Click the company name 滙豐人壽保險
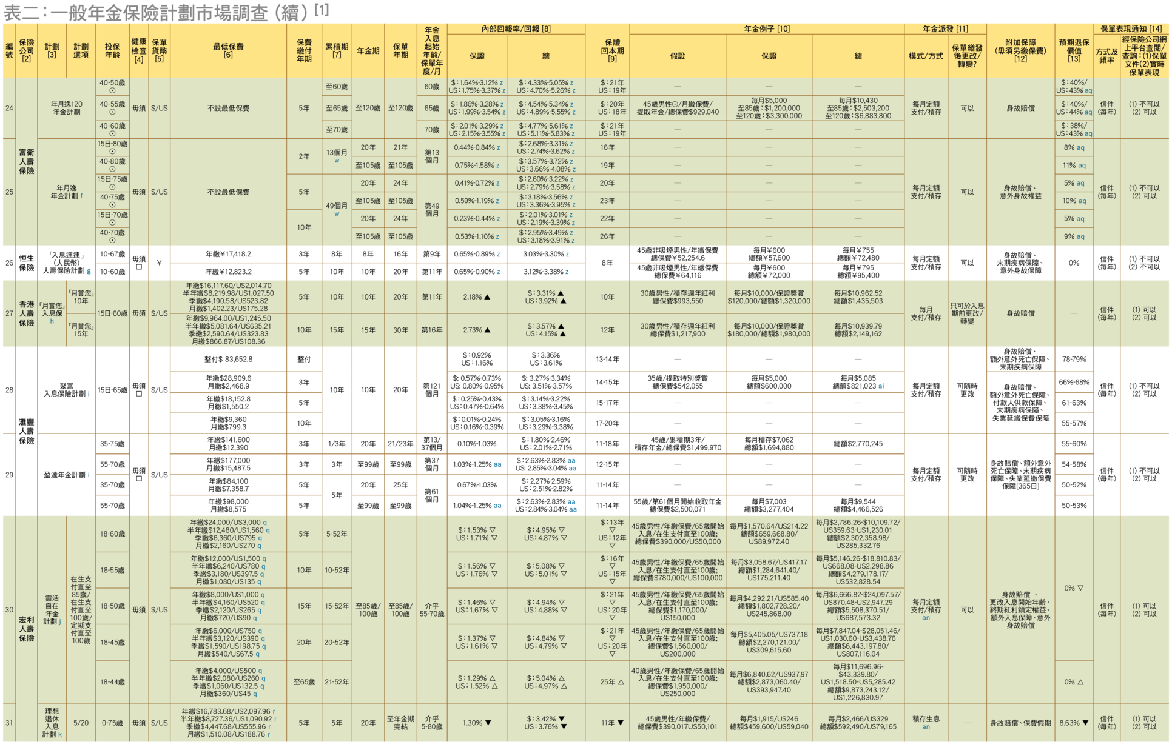Viewport: 1172px width, 753px height. (27, 431)
